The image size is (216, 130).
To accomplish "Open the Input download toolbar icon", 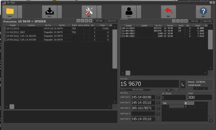I will [49, 12].
